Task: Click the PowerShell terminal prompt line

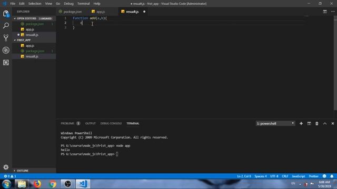Action: pyautogui.click(x=89, y=154)
